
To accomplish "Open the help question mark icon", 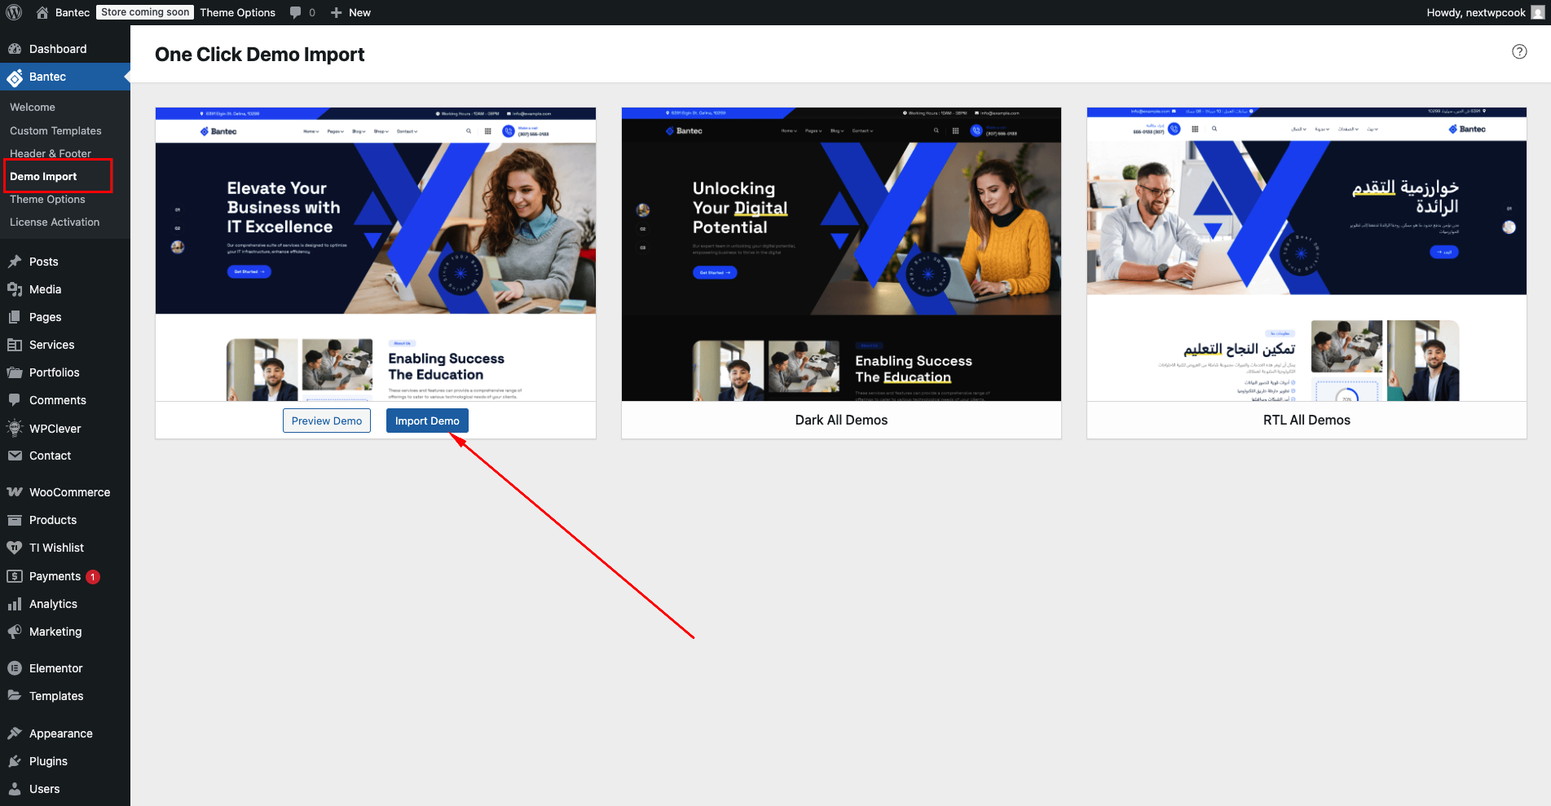I will [1519, 51].
